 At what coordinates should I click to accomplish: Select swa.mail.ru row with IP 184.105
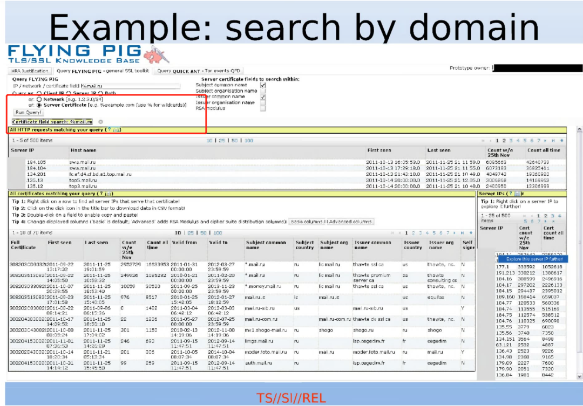pyautogui.click(x=287, y=162)
